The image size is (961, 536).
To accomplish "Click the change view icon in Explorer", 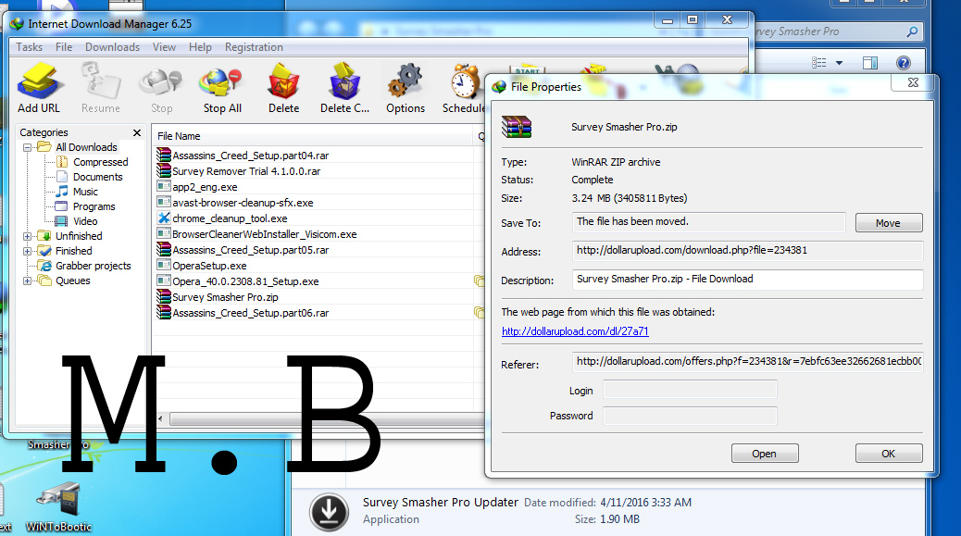I will pyautogui.click(x=818, y=62).
